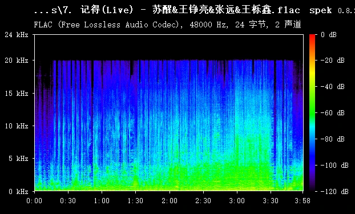Click the FLAC file name title text

pos(167,10)
